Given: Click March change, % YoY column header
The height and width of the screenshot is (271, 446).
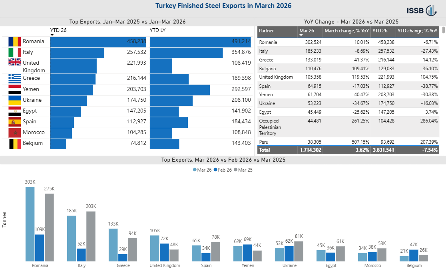Looking at the screenshot, I should [x=347, y=31].
